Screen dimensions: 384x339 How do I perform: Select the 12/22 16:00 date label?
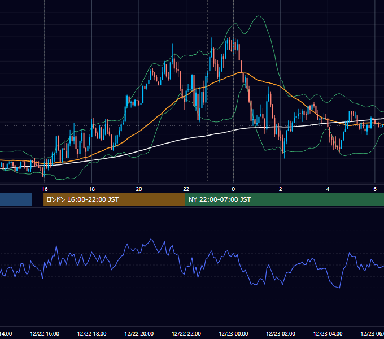point(45,333)
